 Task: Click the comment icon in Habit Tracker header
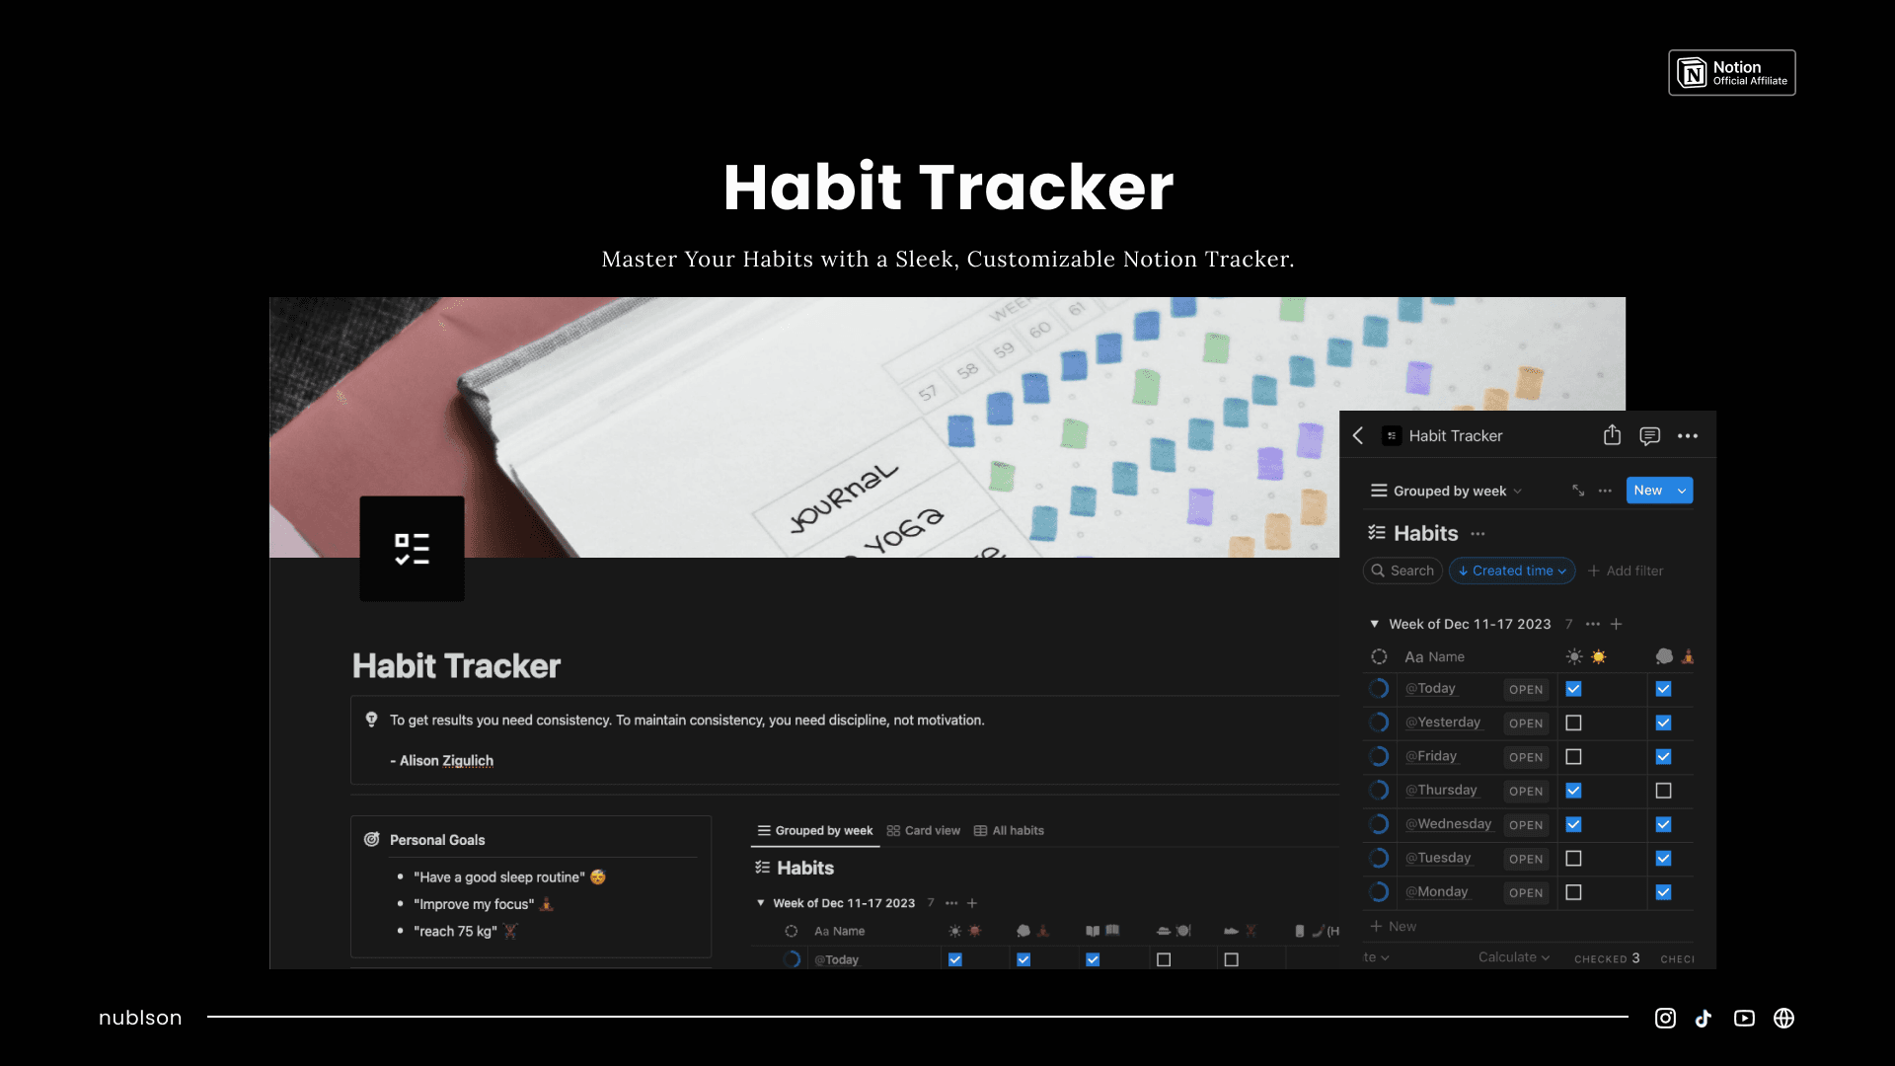click(1649, 434)
